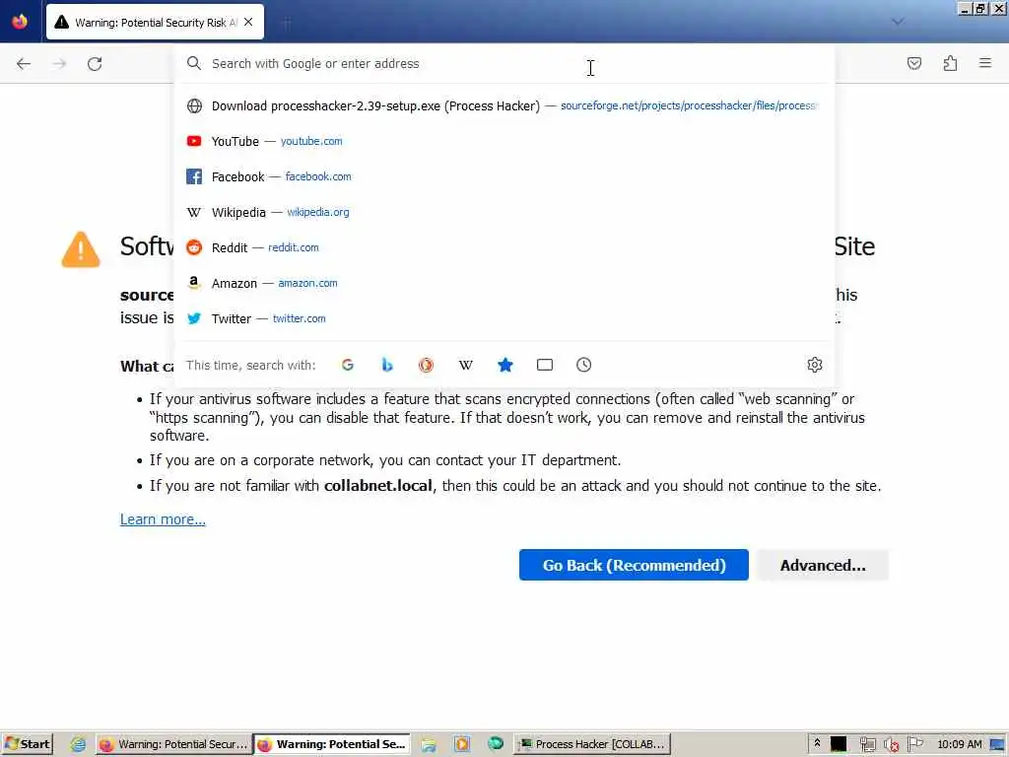1009x757 pixels.
Task: Click the forward navigation arrow
Action: [59, 64]
